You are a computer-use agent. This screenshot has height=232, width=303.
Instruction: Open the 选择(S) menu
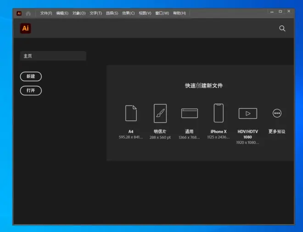(x=112, y=13)
